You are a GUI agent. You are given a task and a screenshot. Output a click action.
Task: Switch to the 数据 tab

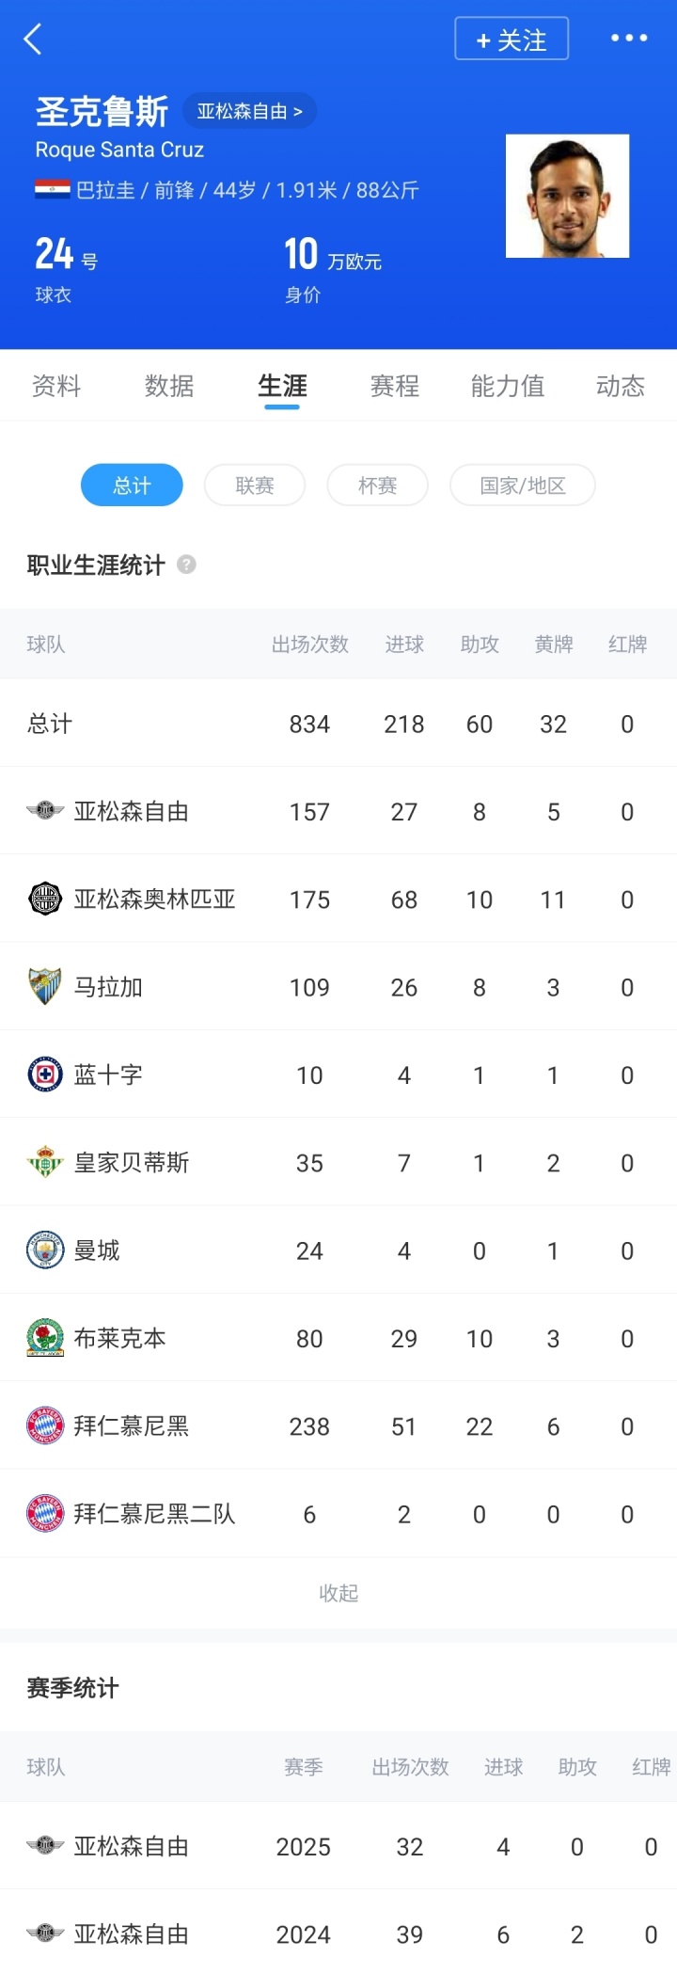(x=169, y=386)
